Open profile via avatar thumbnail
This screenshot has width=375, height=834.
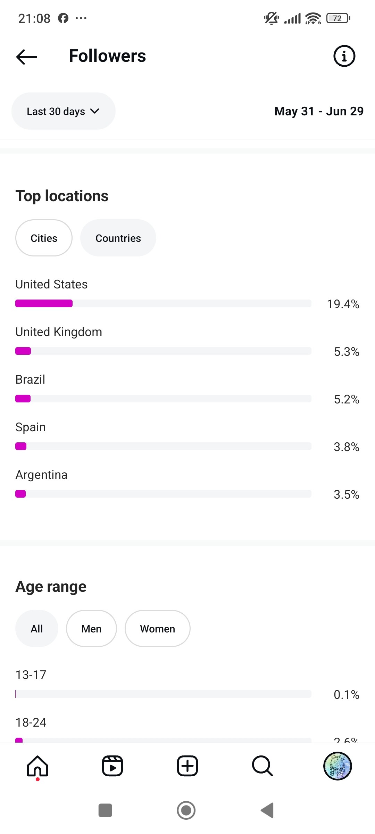337,766
